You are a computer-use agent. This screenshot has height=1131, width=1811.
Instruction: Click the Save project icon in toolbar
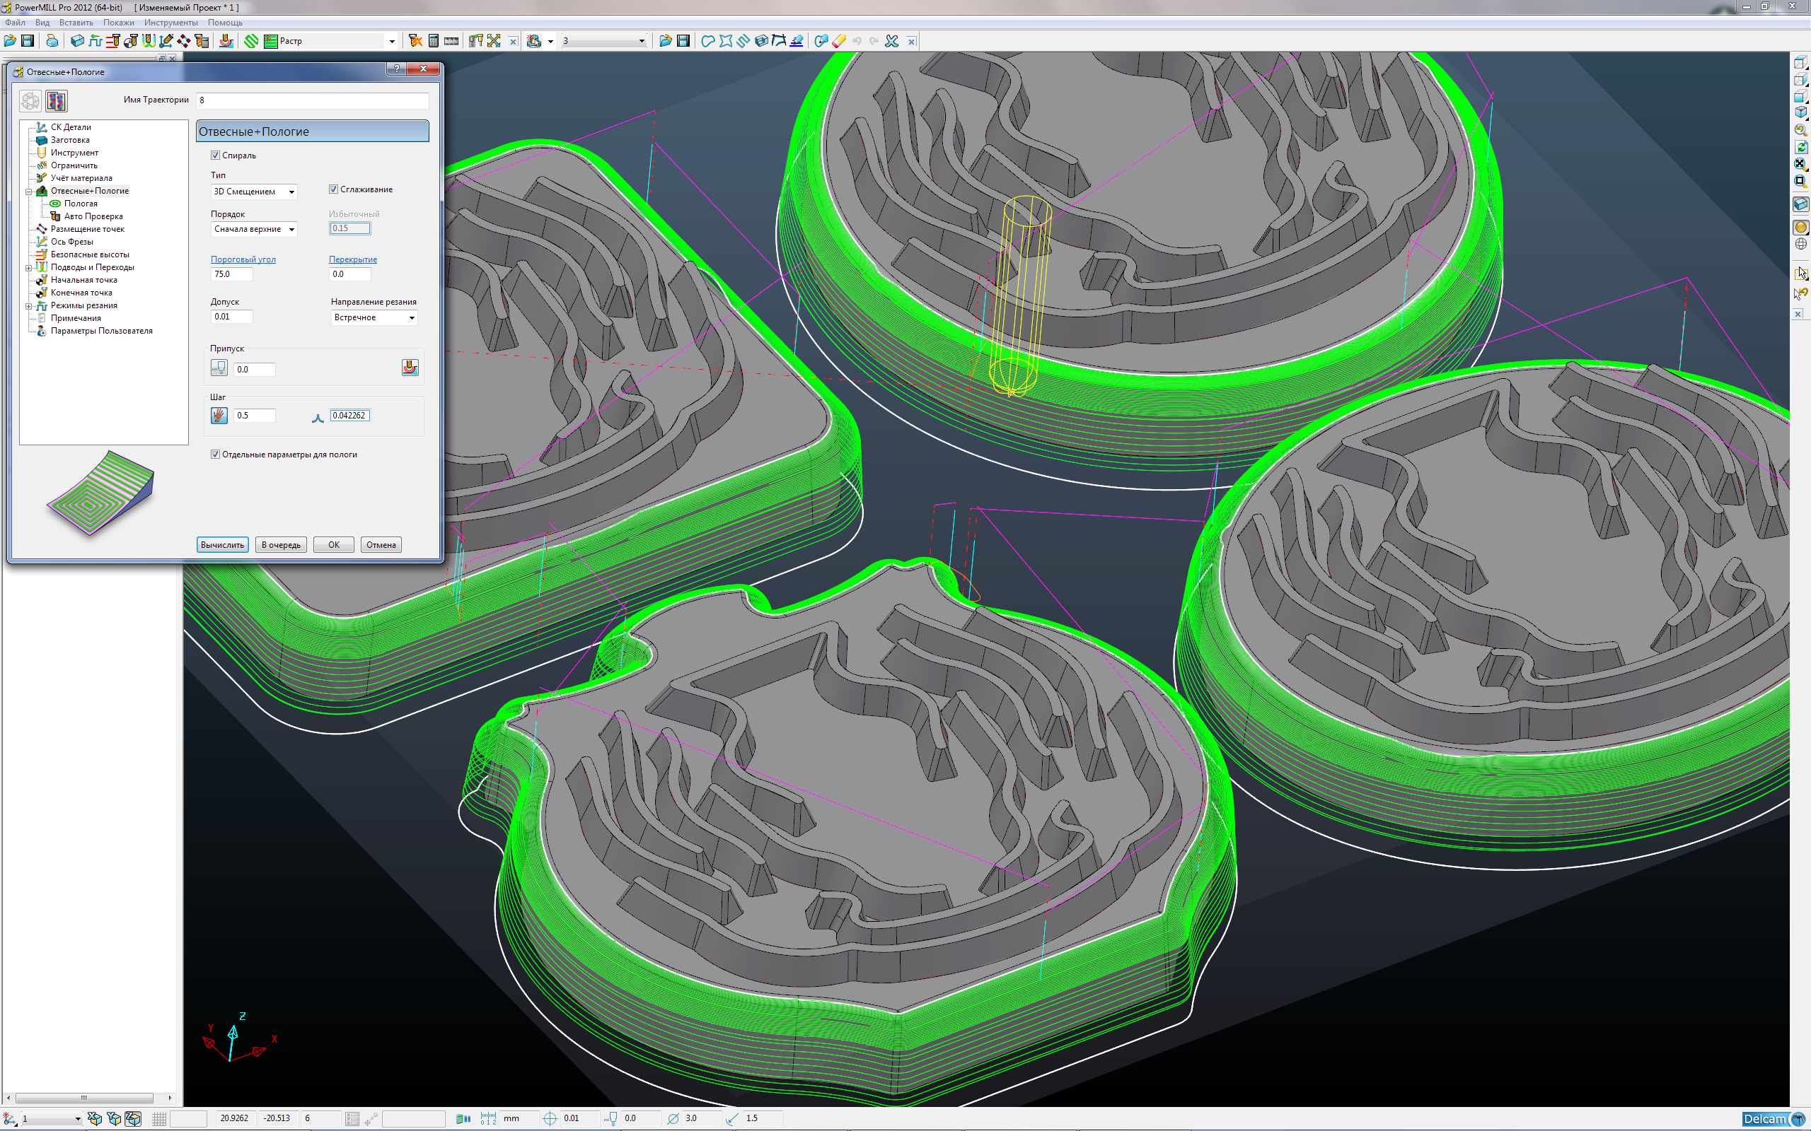[x=28, y=41]
